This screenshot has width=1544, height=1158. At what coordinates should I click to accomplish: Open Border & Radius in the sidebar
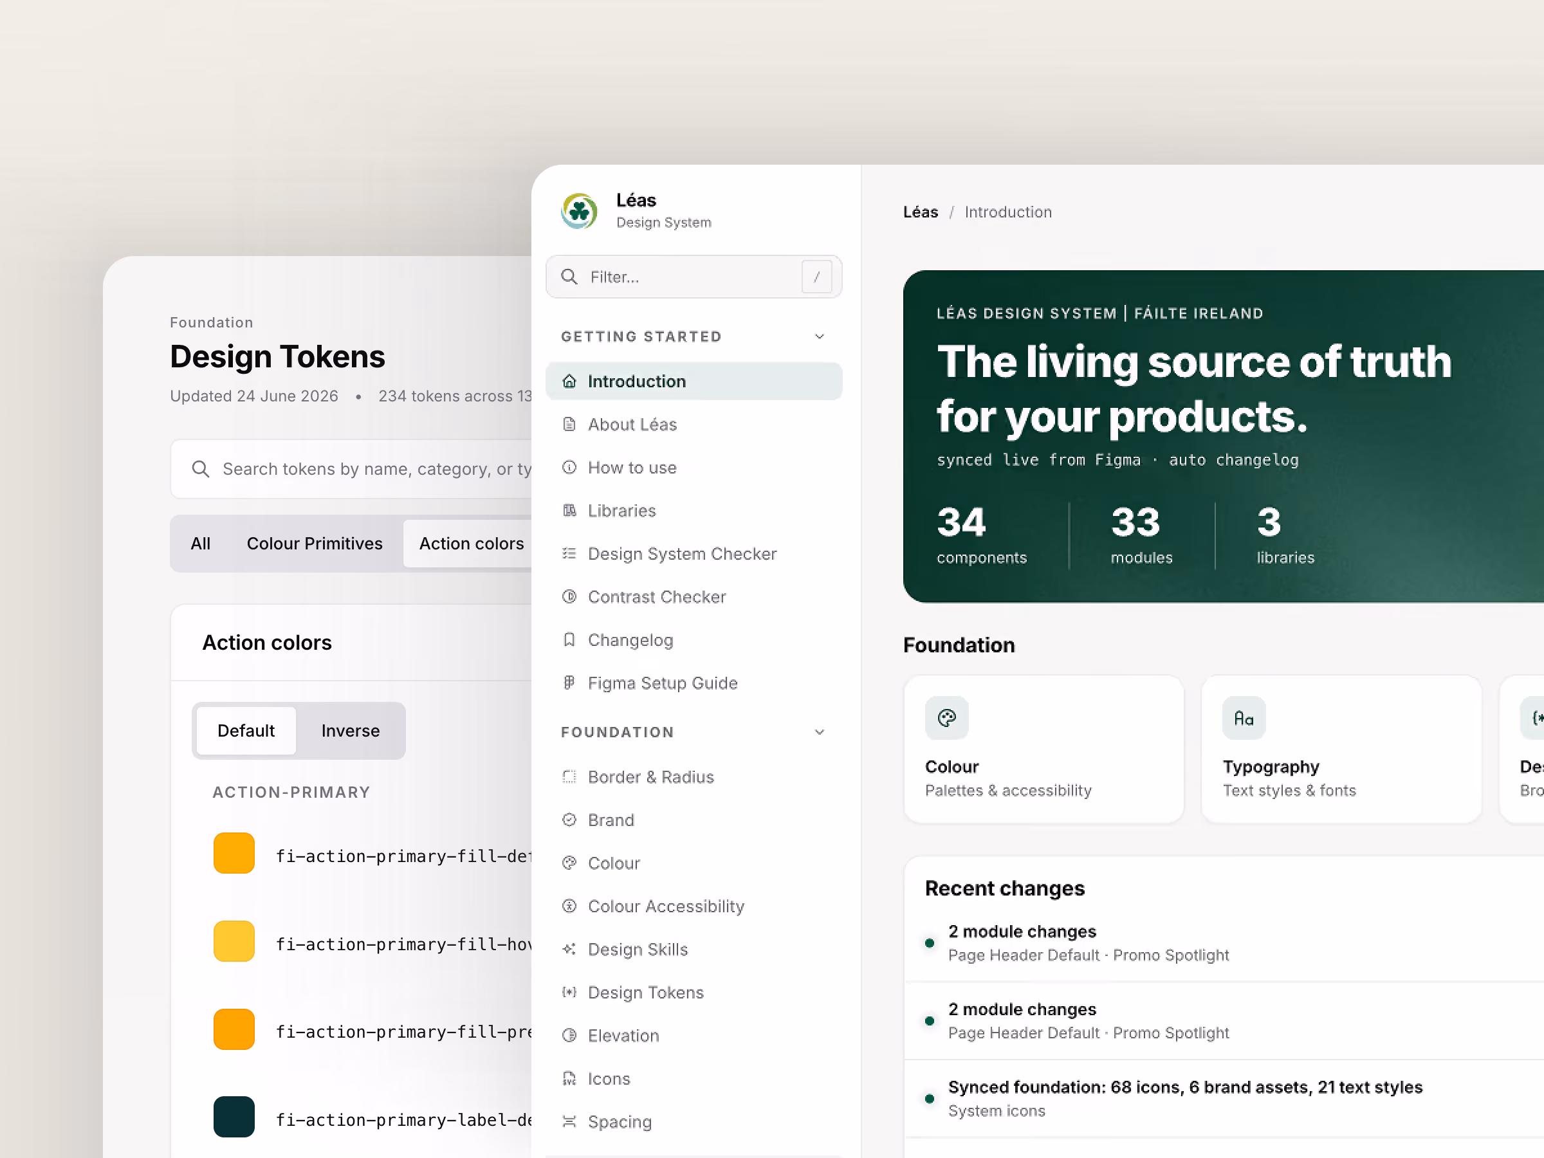tap(694, 777)
